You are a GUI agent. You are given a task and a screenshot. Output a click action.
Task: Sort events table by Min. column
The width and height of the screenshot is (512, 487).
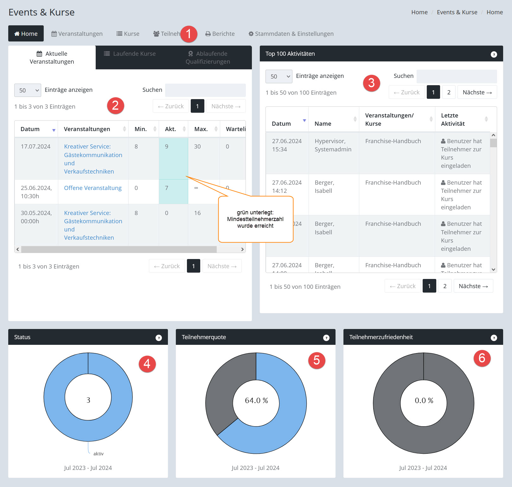pyautogui.click(x=155, y=129)
